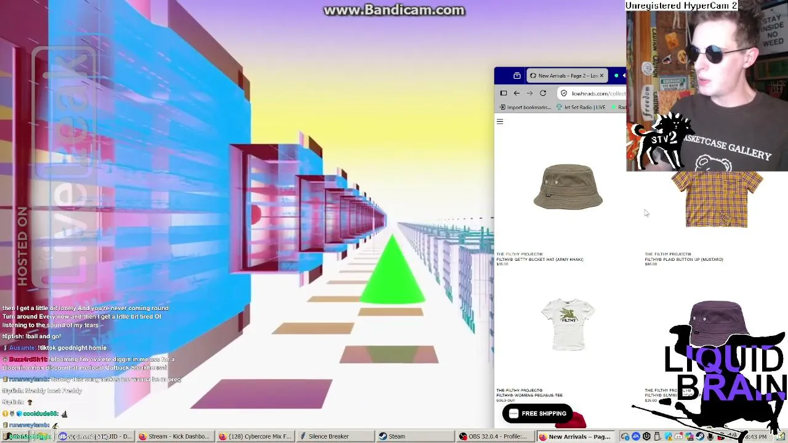Switch to Steam in the taskbar
This screenshot has height=443, width=788.
[416, 437]
